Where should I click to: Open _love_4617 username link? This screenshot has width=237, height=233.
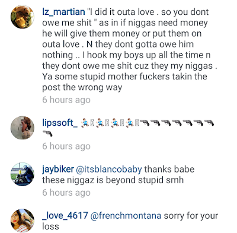65,216
